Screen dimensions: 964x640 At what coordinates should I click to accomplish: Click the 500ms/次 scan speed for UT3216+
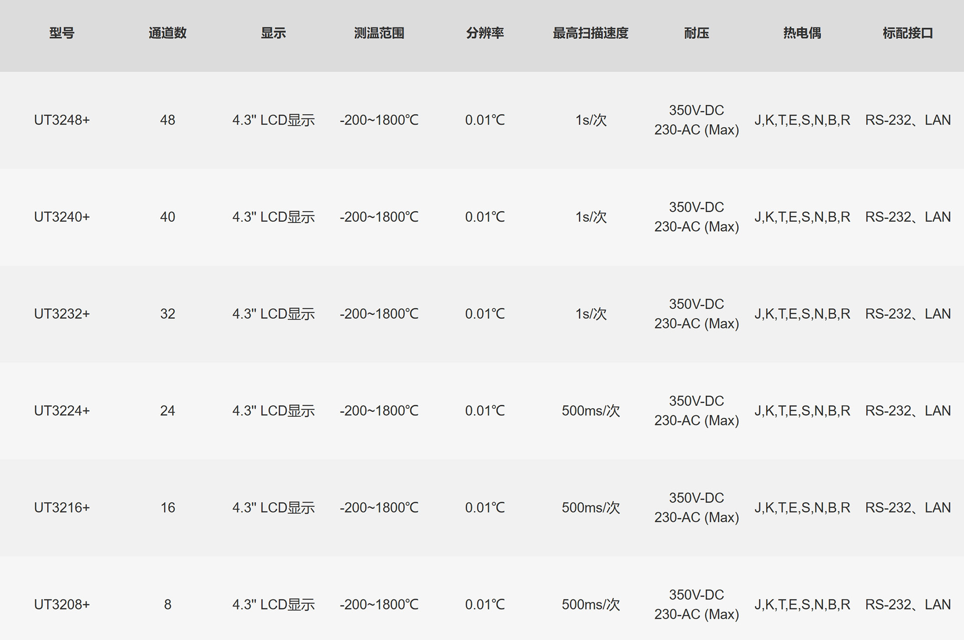pos(590,507)
